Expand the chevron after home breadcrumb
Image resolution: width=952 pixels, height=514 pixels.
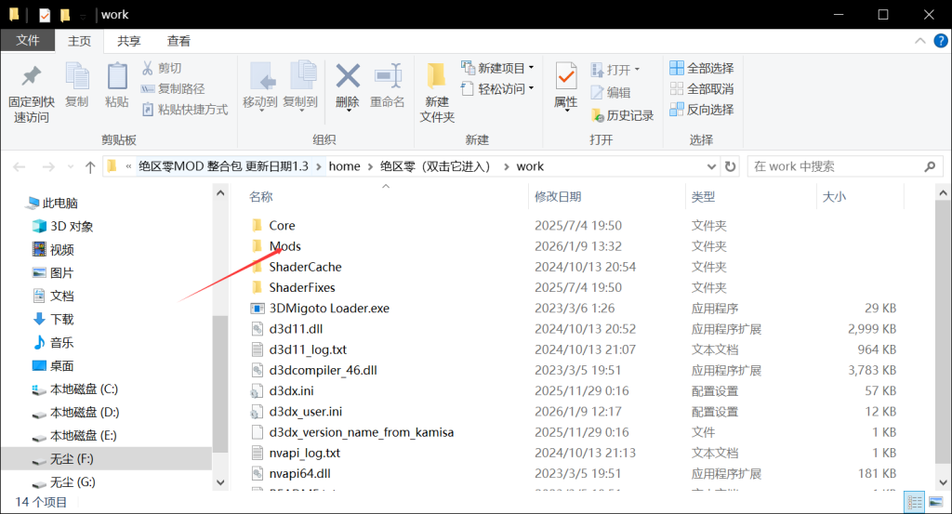(370, 166)
